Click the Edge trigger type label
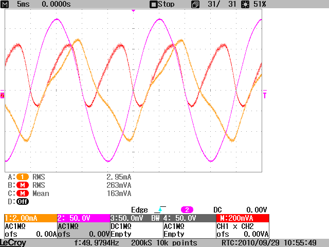This screenshot has width=329, height=247. [x=139, y=210]
